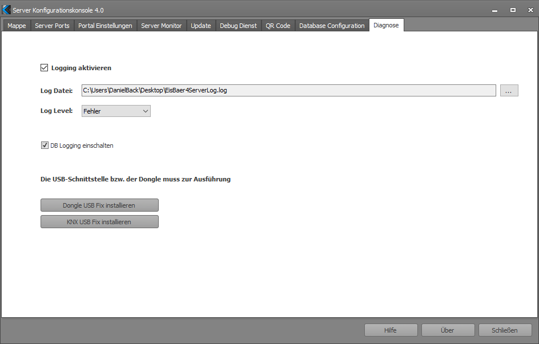Click into the Log Datei path field
The height and width of the screenshot is (344, 539).
(289, 90)
